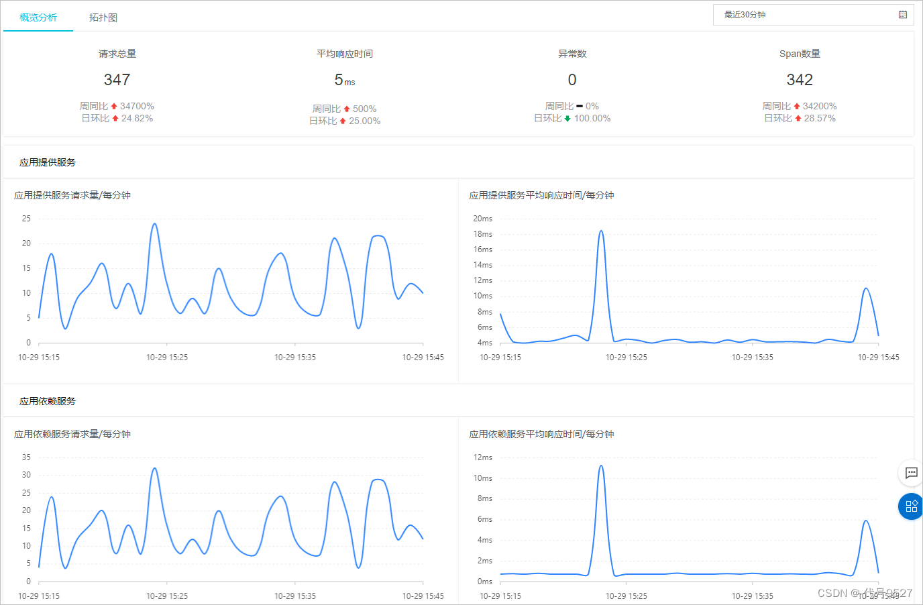Click the 应用提供服务 section header

click(48, 162)
